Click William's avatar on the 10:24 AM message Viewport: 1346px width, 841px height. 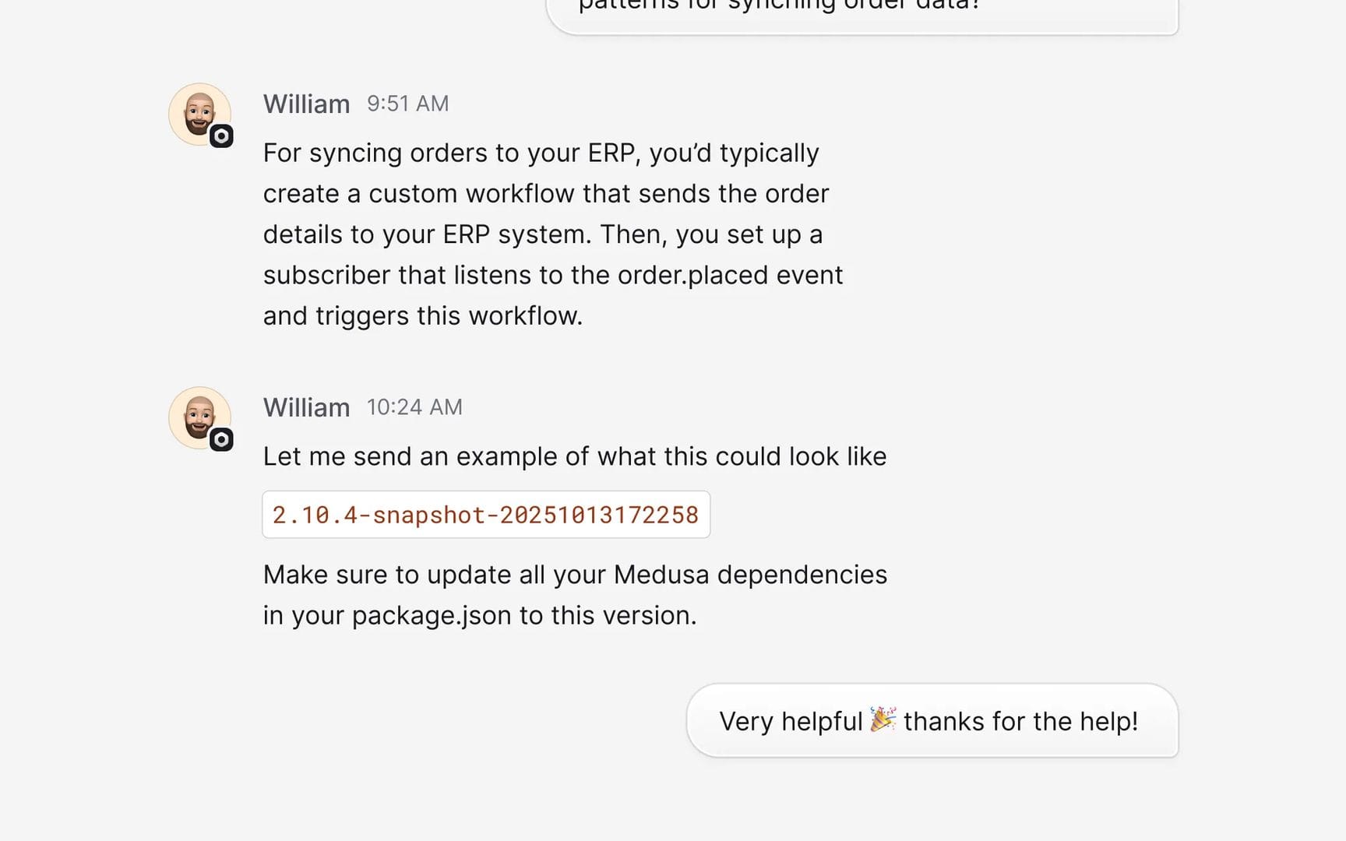[x=199, y=418]
